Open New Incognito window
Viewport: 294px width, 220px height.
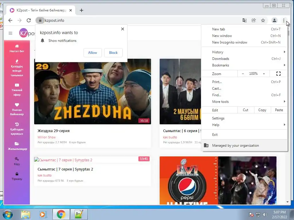[244, 42]
